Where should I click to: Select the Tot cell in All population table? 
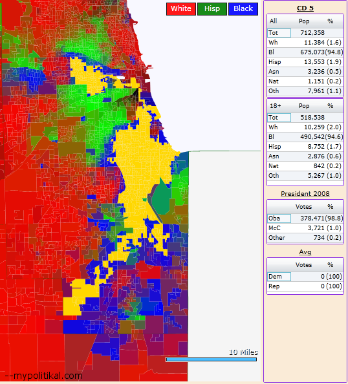click(279, 33)
